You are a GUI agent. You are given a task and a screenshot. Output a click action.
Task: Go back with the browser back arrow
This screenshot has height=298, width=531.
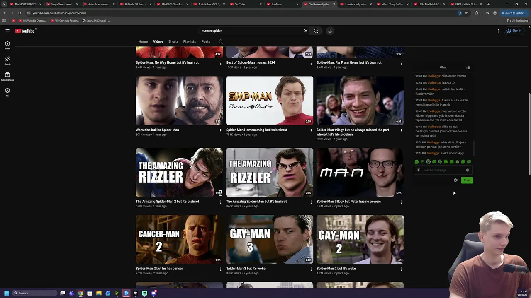click(x=5, y=13)
